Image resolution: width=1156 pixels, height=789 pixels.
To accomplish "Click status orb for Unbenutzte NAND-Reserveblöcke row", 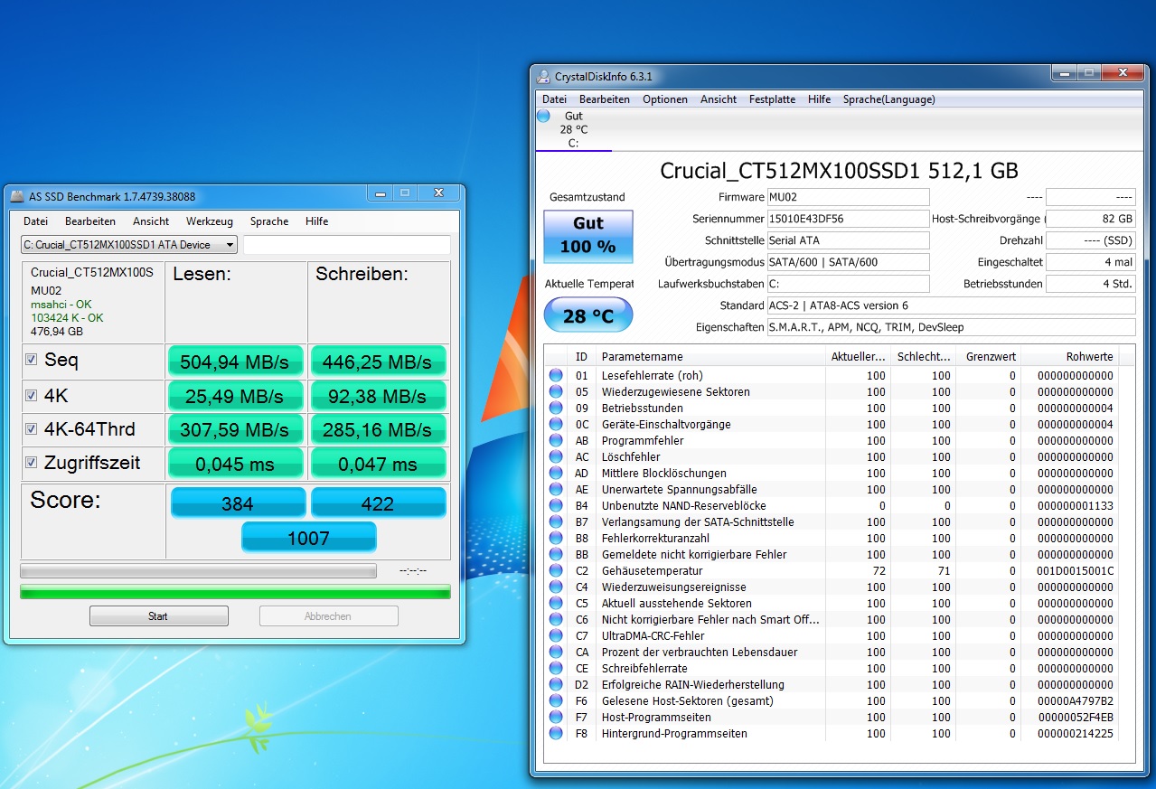I will (556, 505).
